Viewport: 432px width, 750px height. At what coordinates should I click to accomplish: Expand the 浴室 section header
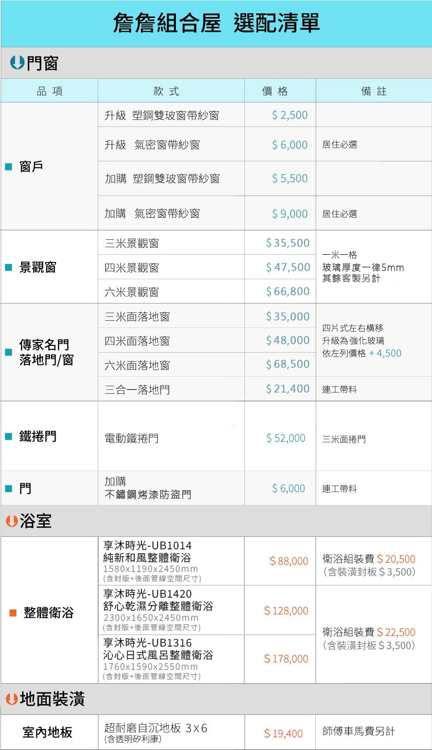(36, 521)
